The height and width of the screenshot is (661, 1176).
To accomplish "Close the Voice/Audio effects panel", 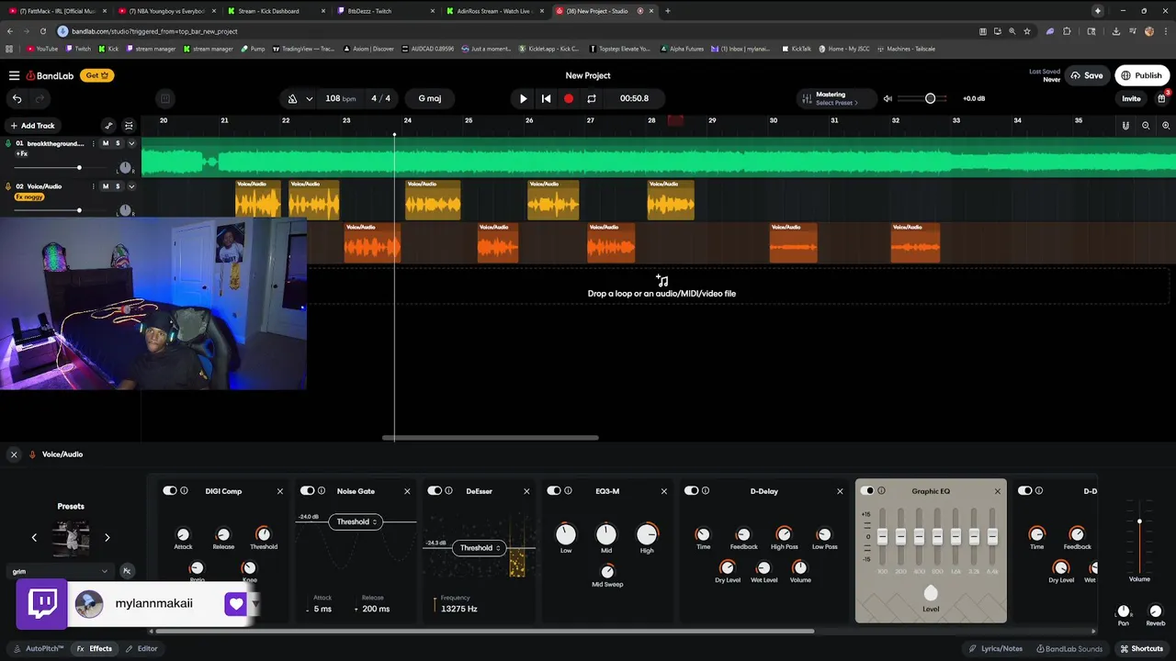I will pos(14,454).
